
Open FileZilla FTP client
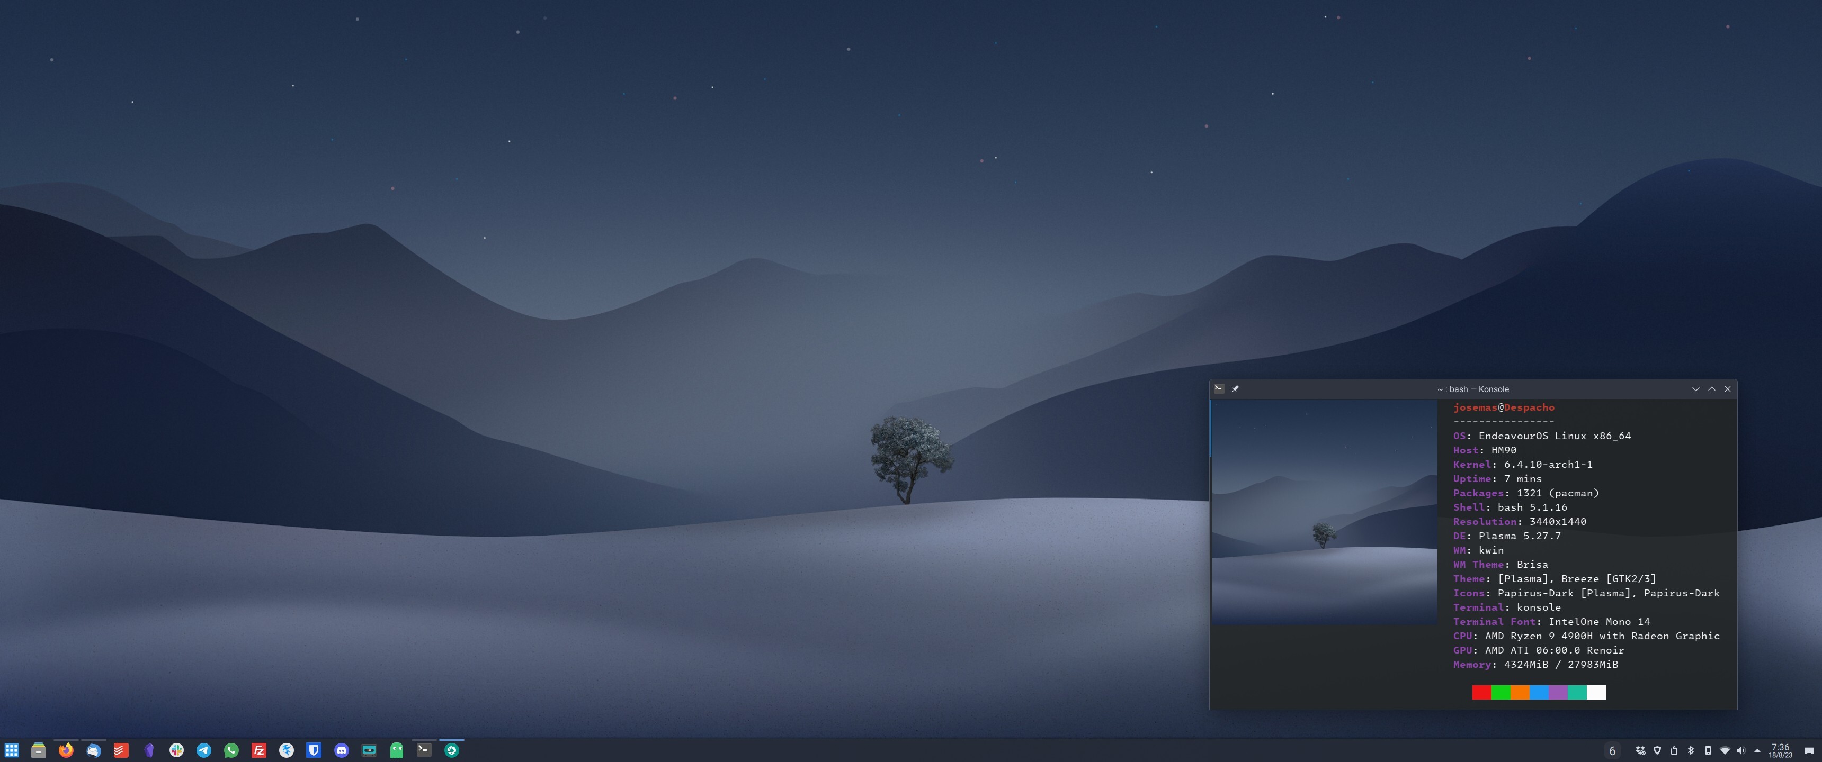259,750
